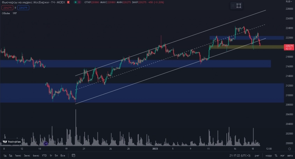Click the volume value 197

point(15,13)
